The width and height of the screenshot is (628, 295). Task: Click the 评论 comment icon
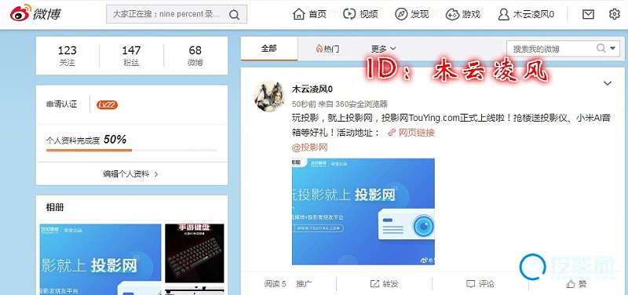click(470, 284)
